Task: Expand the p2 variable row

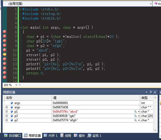Action: click(x=7, y=120)
